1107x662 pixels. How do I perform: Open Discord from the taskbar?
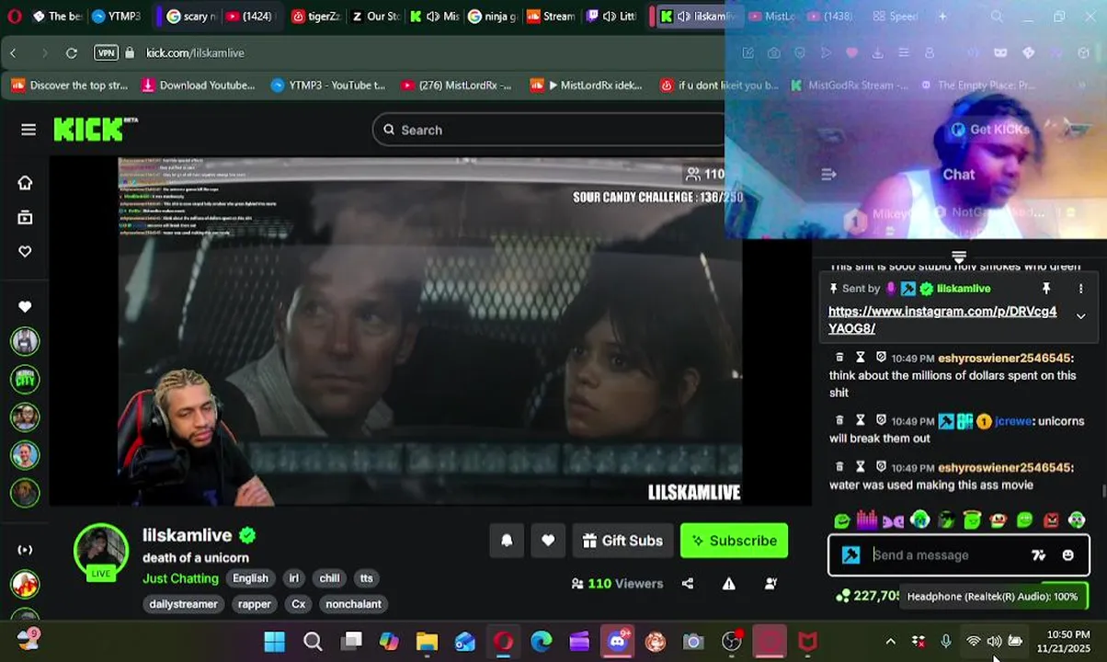(x=618, y=642)
